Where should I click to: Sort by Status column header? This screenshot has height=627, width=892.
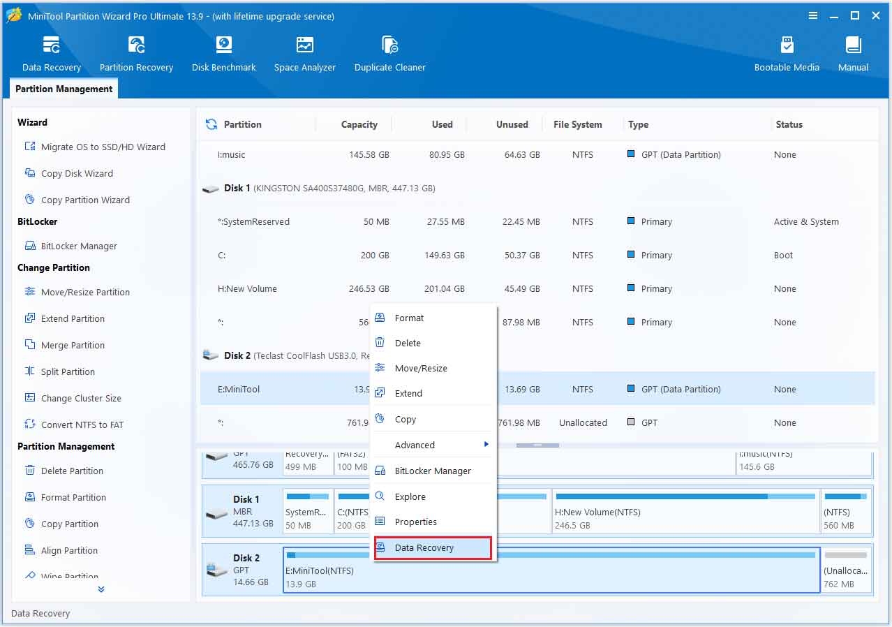789,124
